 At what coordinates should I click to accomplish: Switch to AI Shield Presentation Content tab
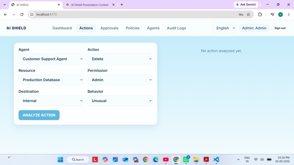tap(90, 5)
